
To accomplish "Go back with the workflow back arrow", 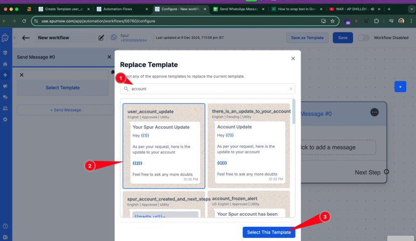I will click(x=26, y=38).
